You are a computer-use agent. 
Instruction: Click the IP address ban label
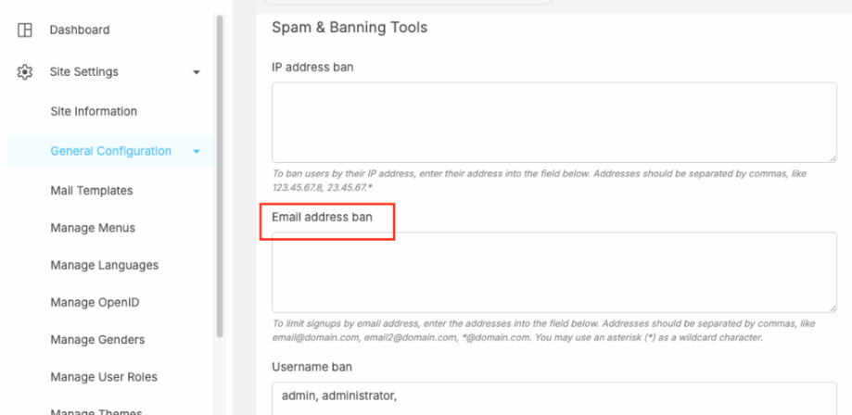pos(312,67)
